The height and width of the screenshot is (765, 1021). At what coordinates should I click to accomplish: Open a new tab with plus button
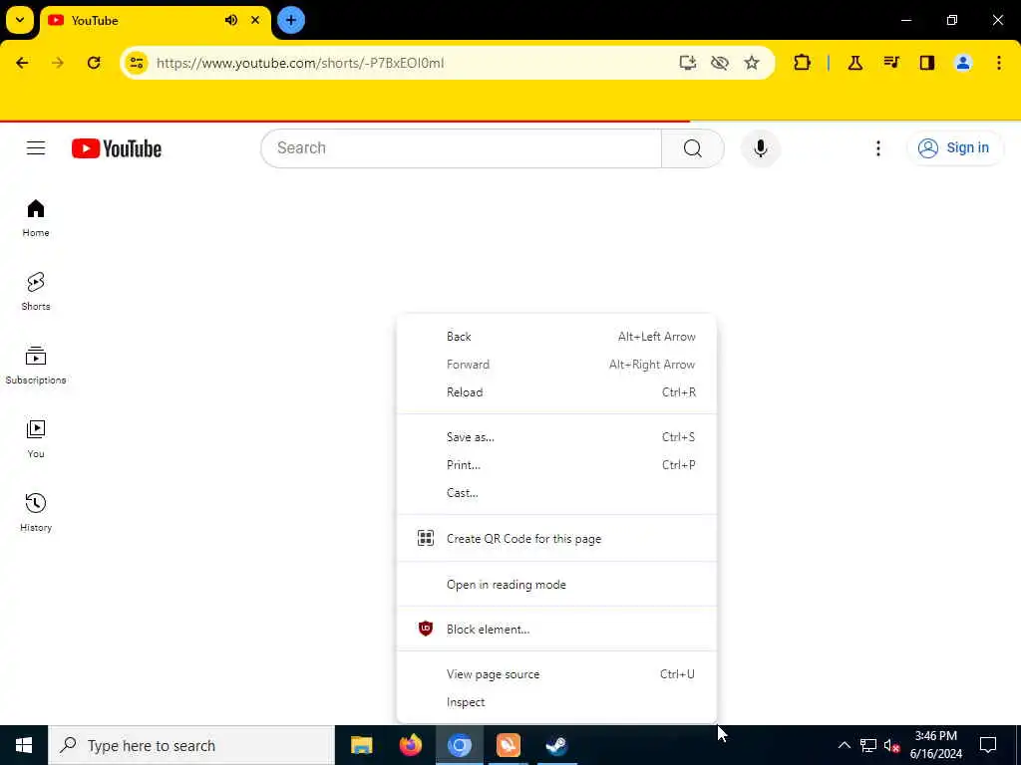coord(291,20)
